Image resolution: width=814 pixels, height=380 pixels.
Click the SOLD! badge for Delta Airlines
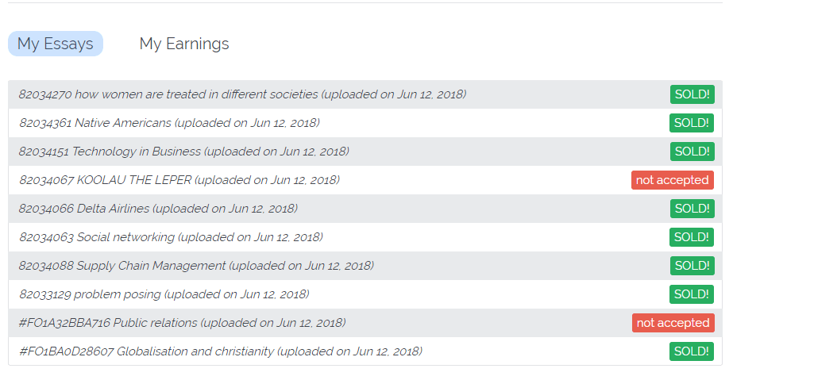pyautogui.click(x=692, y=209)
